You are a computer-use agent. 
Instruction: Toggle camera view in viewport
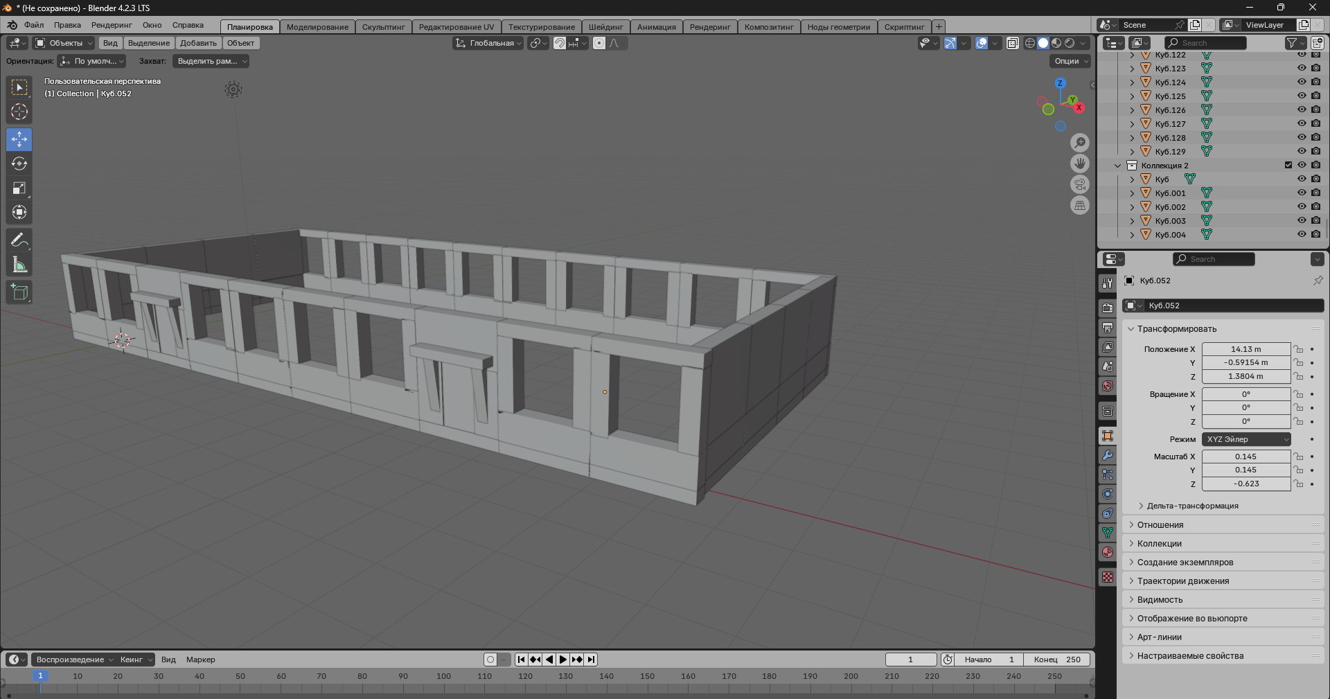tap(1079, 184)
